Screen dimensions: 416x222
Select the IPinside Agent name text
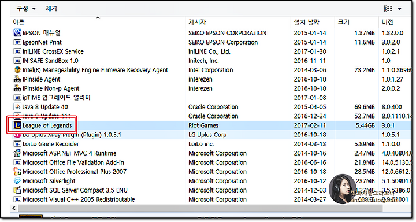(42, 79)
